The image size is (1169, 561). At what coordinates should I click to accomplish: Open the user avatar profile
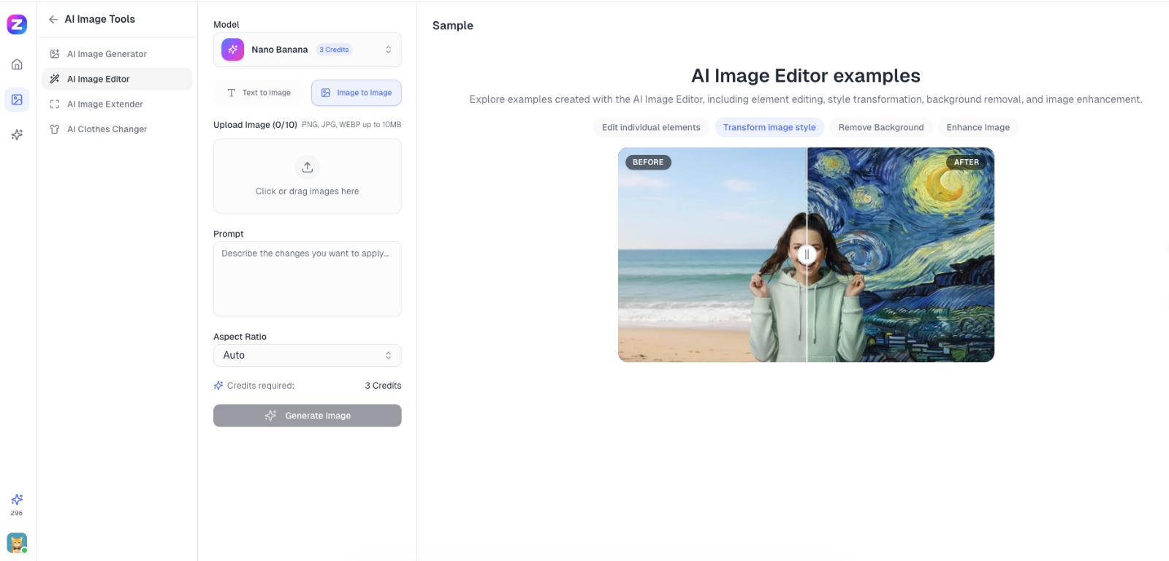click(x=17, y=543)
